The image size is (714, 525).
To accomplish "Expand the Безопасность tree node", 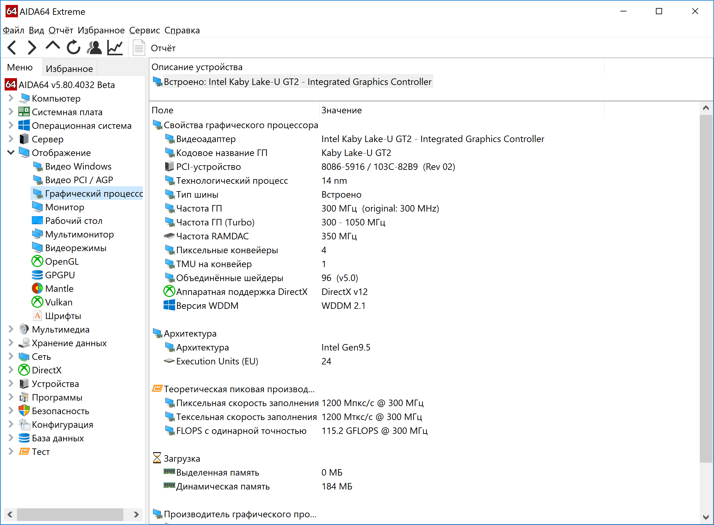I will coord(11,411).
